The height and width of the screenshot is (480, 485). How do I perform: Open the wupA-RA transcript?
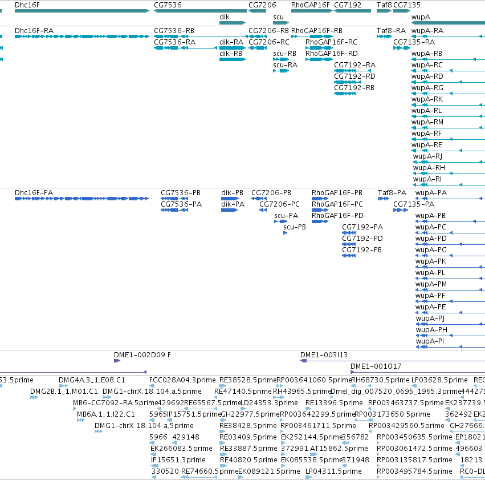tap(448, 37)
